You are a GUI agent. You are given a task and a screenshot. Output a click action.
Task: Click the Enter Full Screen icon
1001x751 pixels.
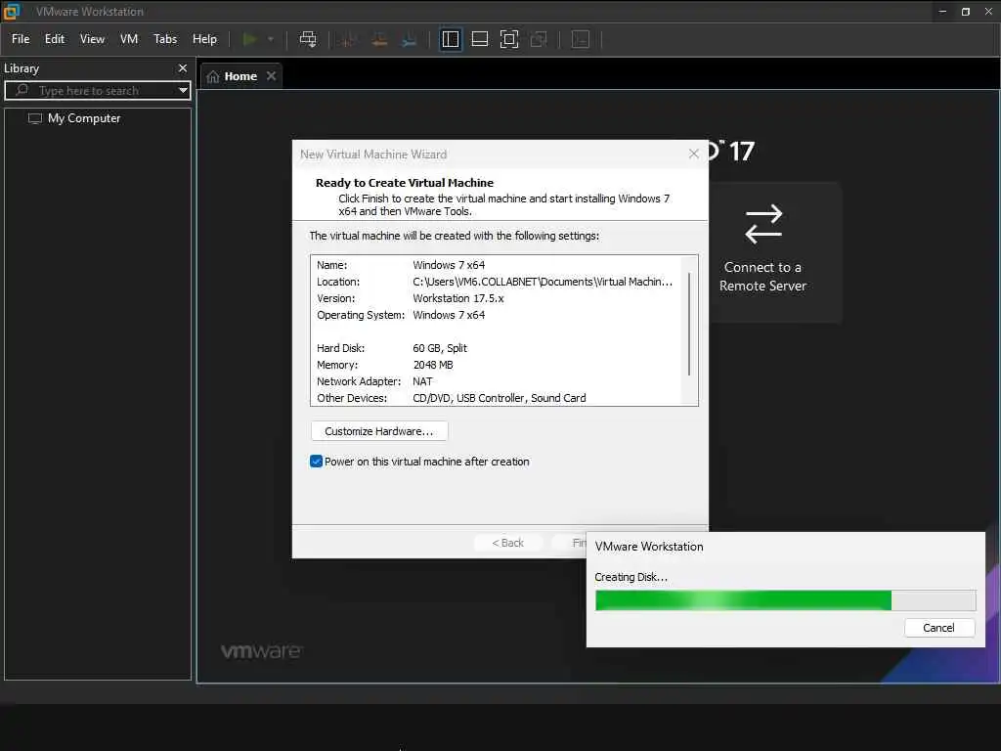[x=508, y=39]
